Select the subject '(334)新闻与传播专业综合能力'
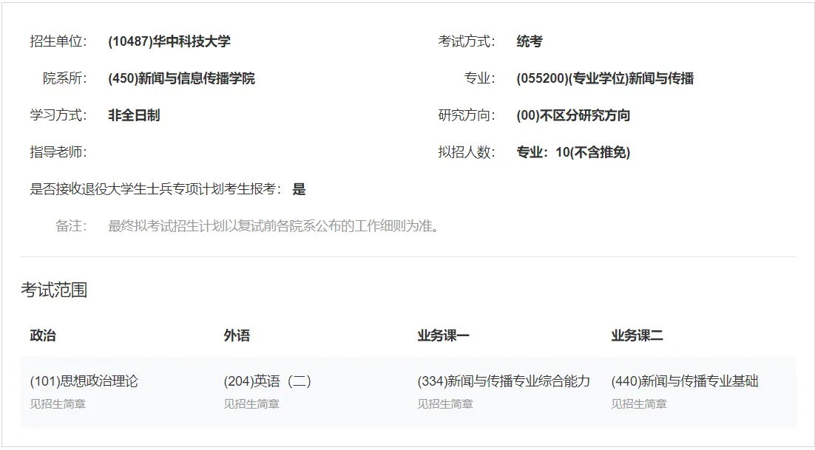 coord(504,381)
